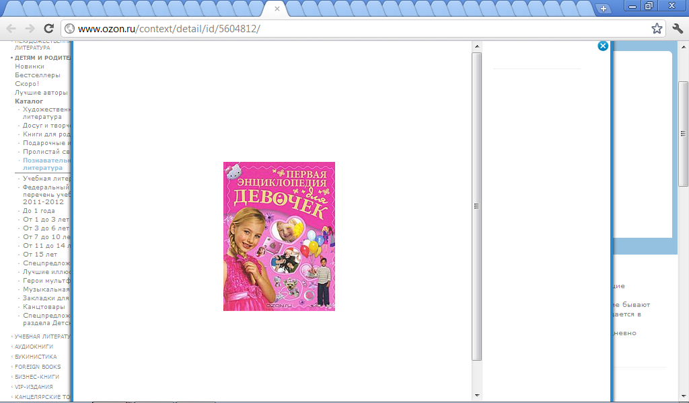Viewport: 689px width, 403px height.
Task: Open the Пролистай category link
Action: coord(46,152)
